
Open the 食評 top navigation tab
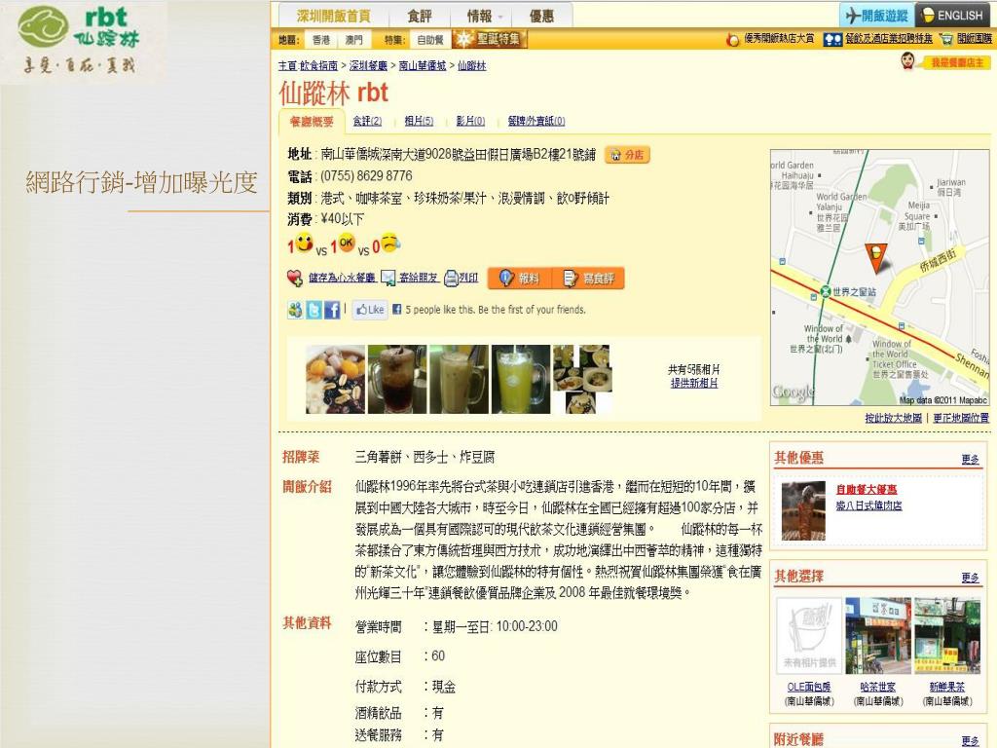pos(420,16)
